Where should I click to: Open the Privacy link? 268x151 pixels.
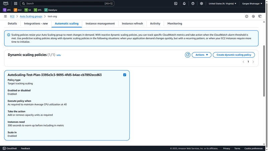(x=227, y=148)
